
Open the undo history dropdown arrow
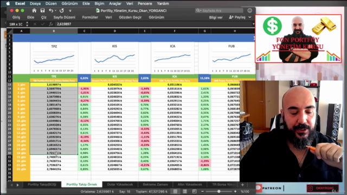pos(55,11)
